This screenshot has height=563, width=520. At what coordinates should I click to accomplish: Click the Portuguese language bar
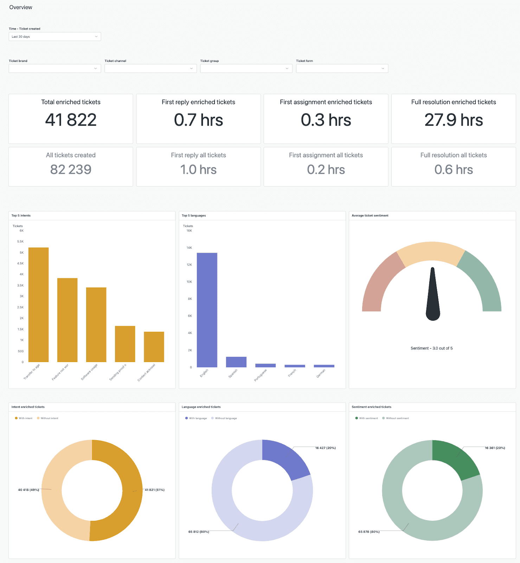coord(265,366)
